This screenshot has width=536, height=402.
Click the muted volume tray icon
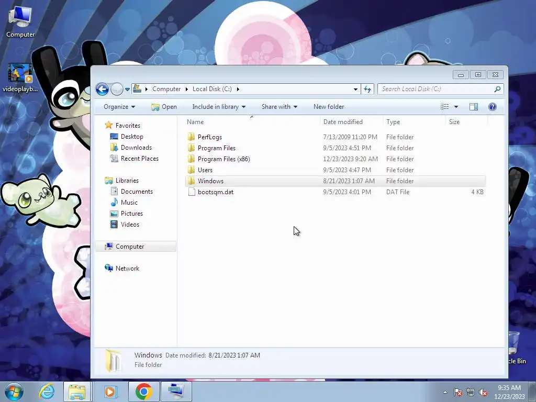(x=483, y=393)
